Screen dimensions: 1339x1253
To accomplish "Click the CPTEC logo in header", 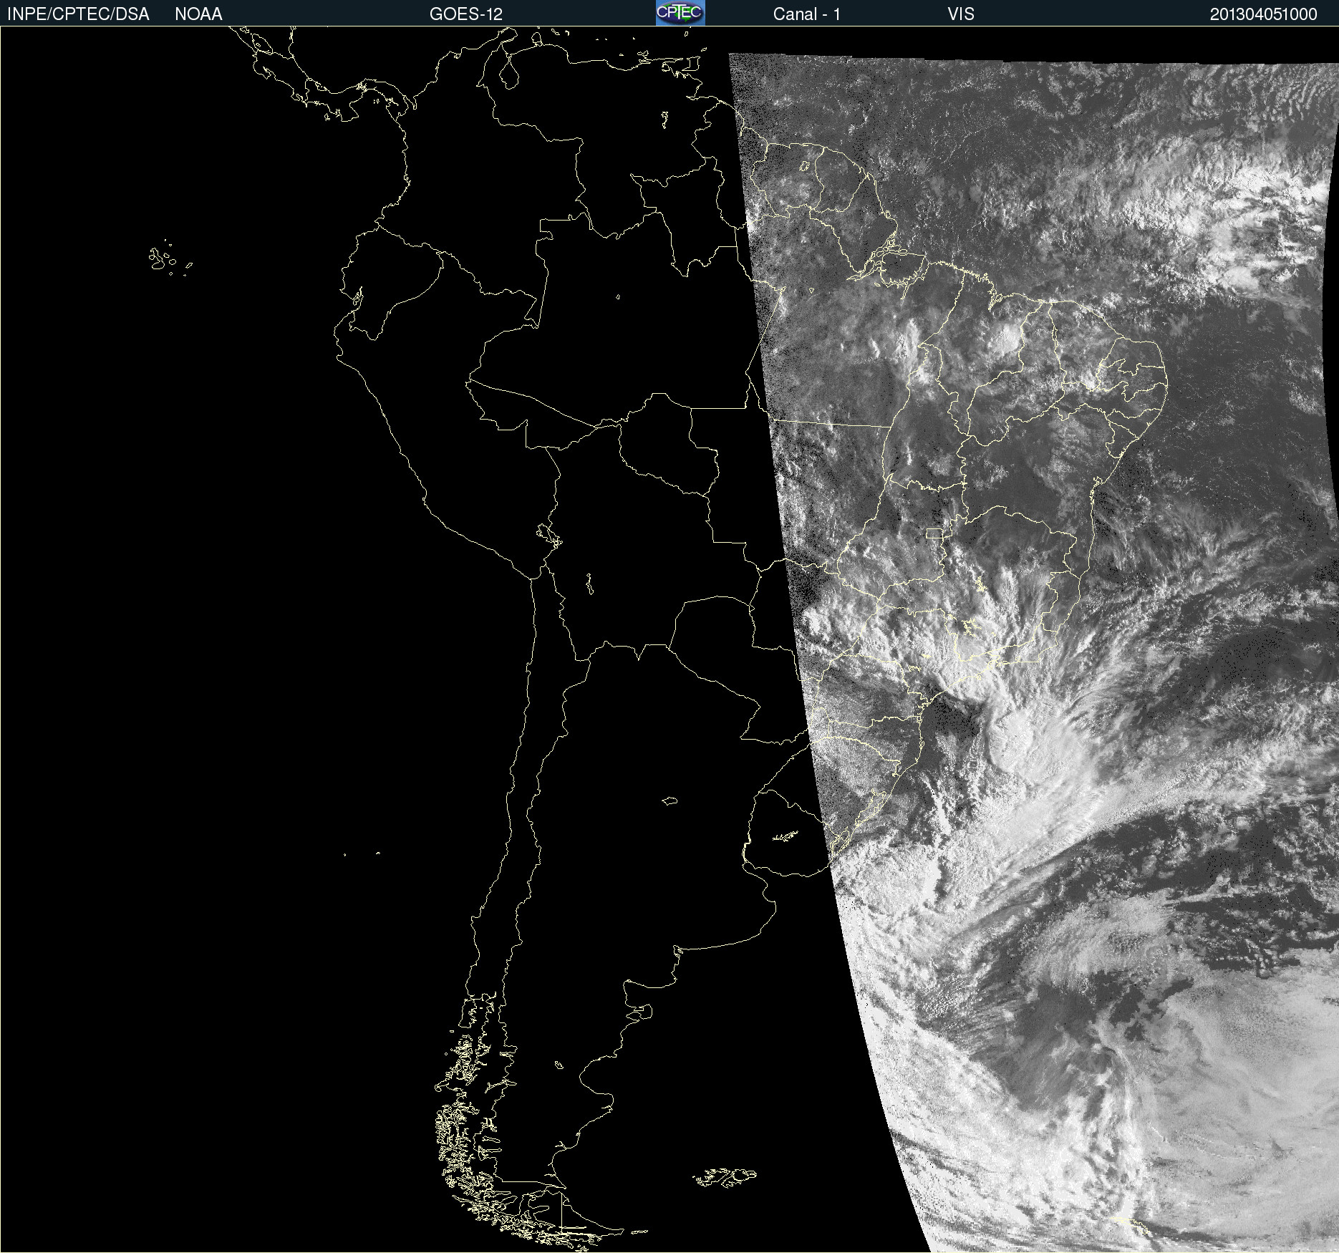I will pyautogui.click(x=680, y=13).
